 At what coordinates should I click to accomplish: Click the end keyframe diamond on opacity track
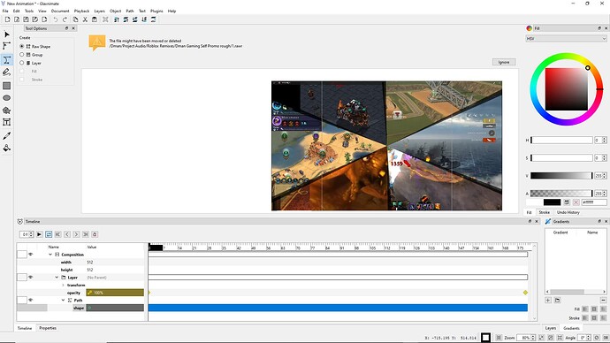pos(525,293)
